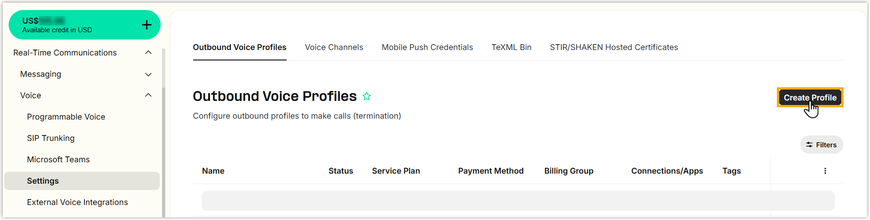Open External Voice Integrations

[77, 202]
